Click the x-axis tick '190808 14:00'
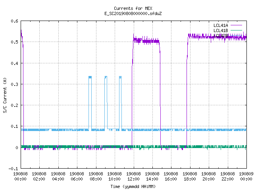 coord(152,176)
